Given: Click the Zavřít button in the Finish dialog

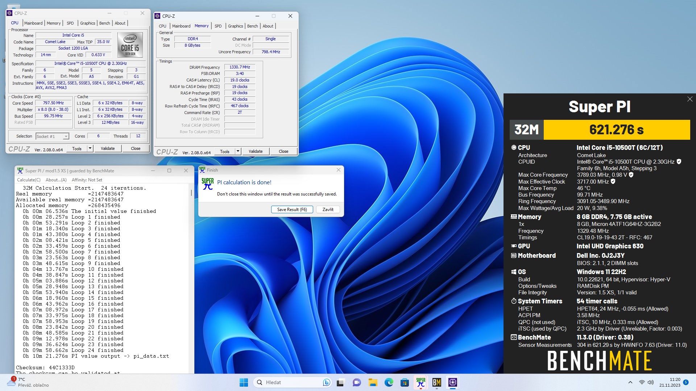Looking at the screenshot, I should tap(328, 210).
